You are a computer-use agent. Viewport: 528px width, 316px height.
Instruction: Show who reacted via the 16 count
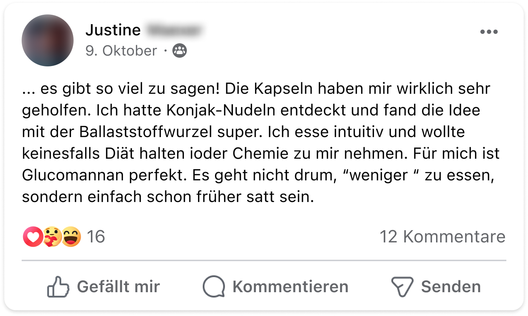[x=96, y=237]
